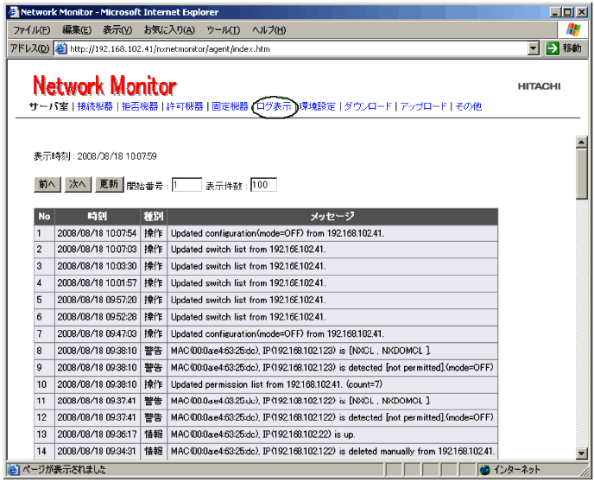The image size is (594, 482).
Task: Click the 前へ button
Action: point(47,185)
